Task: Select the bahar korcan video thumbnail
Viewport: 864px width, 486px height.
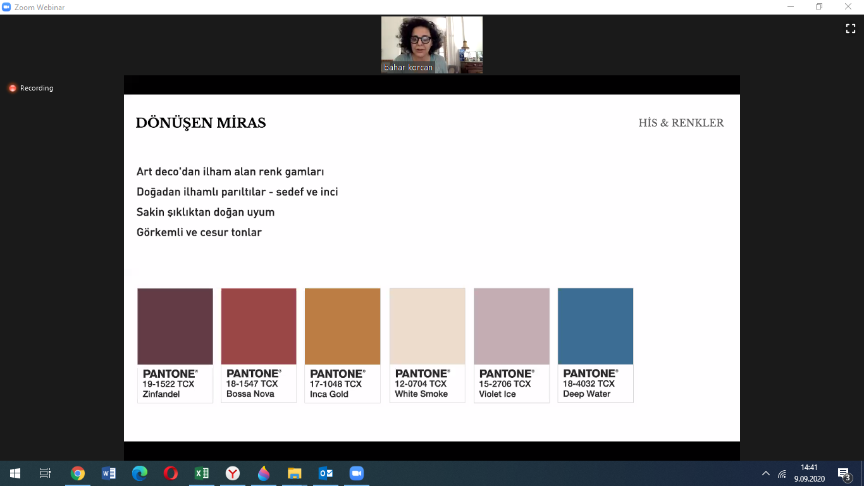Action: pos(432,45)
